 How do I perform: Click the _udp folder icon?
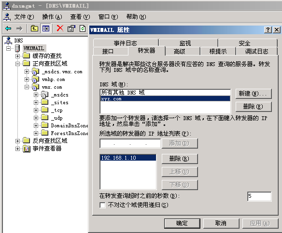(x=45, y=118)
